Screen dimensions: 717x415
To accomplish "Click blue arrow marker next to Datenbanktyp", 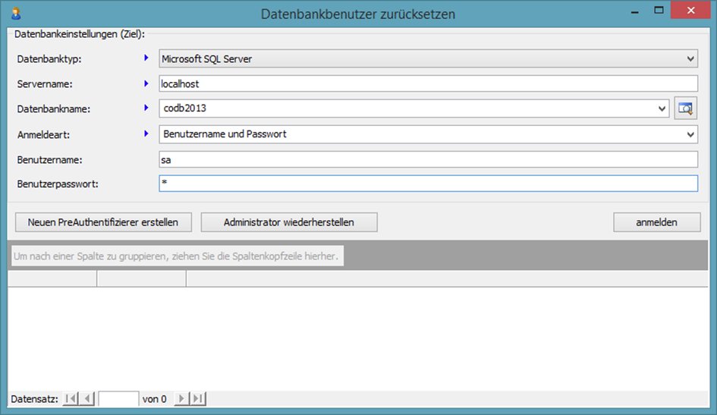I will [x=146, y=58].
